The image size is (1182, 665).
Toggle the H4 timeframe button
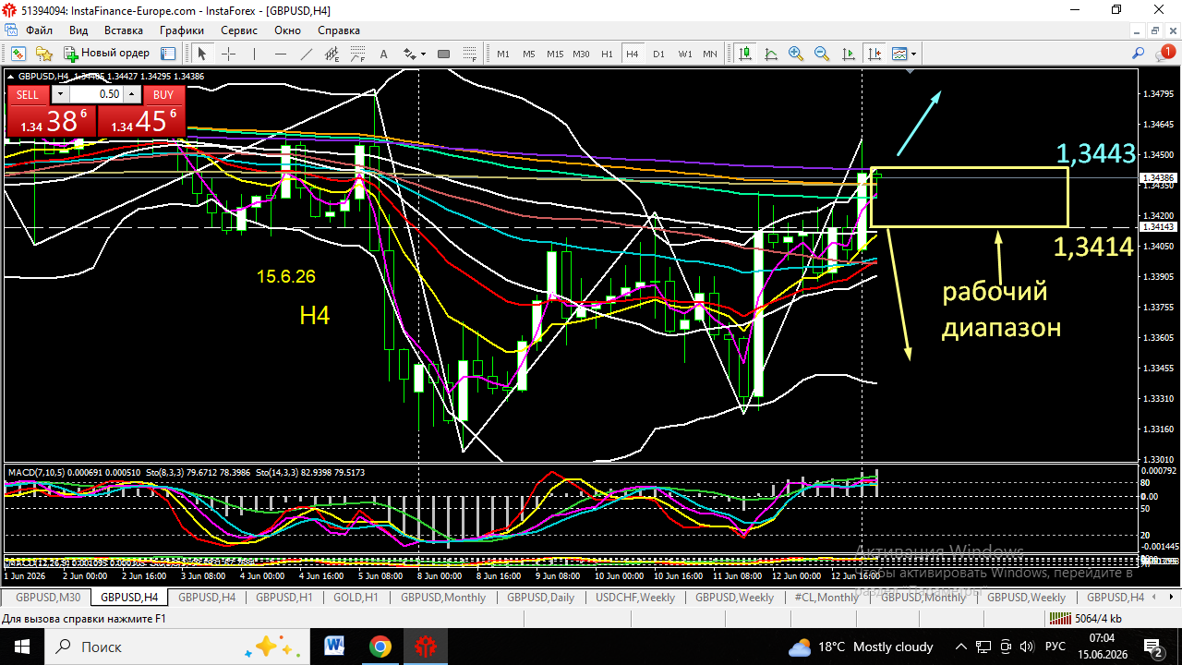[x=632, y=54]
